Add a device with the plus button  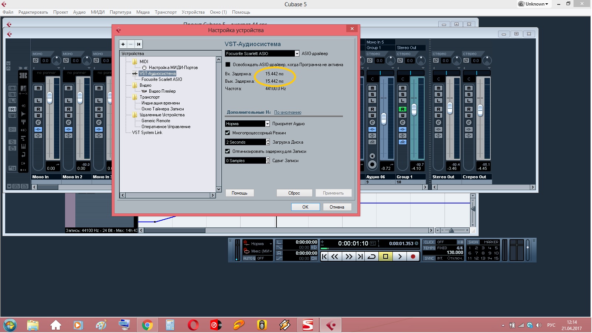pos(123,44)
